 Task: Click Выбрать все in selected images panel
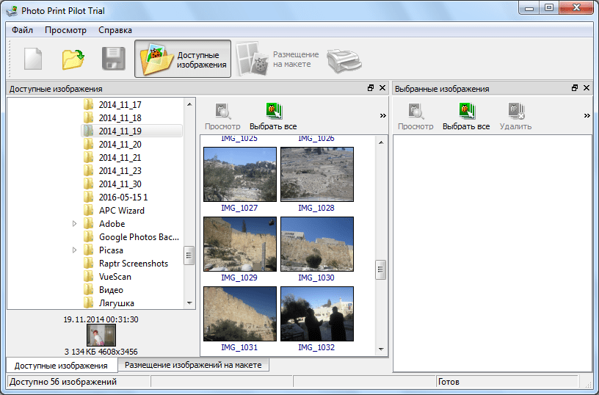coord(465,117)
